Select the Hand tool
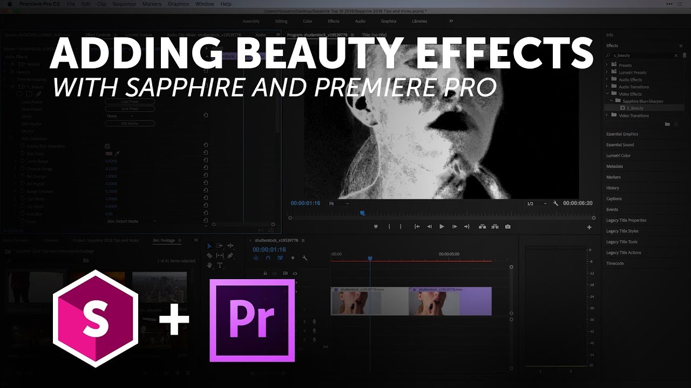This screenshot has height=388, width=691. pos(209,265)
